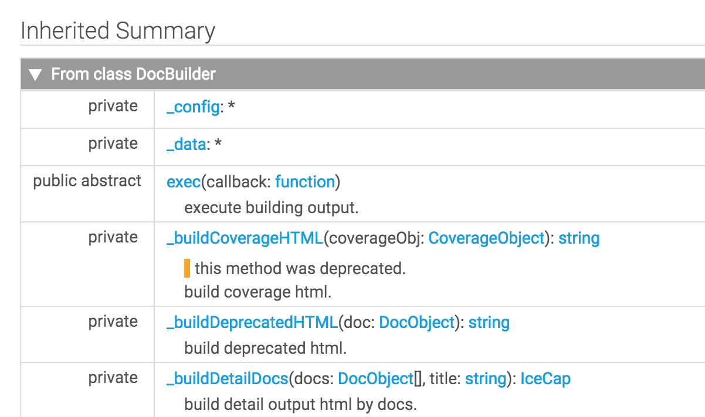Screen dimensions: 705x417
Task: Click string return type of _buildCoverageHTML
Action: click(x=579, y=238)
